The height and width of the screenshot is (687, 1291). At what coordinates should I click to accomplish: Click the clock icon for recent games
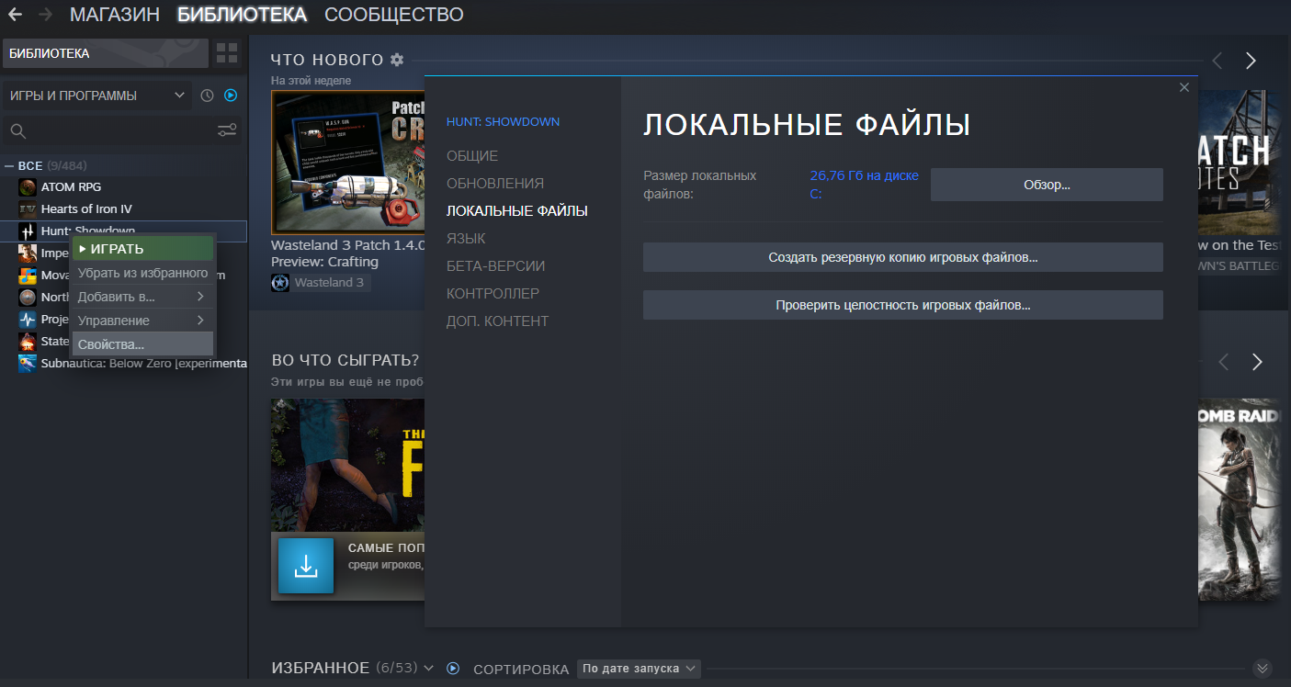(x=207, y=96)
